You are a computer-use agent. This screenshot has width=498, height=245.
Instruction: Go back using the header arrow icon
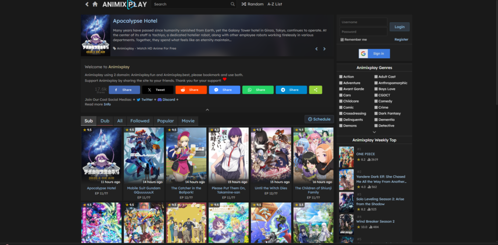[87, 4]
